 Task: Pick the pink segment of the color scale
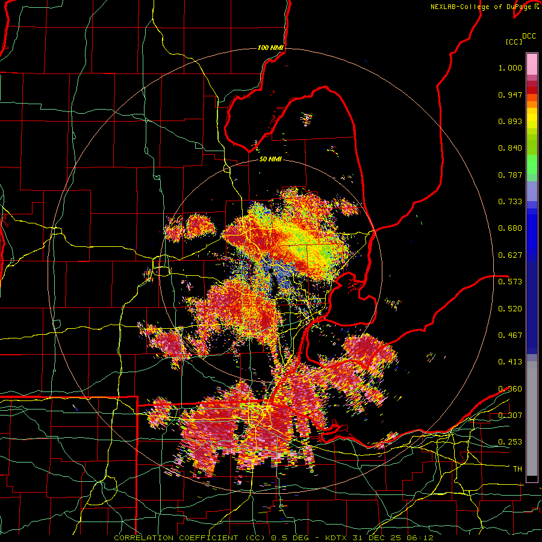pyautogui.click(x=532, y=64)
